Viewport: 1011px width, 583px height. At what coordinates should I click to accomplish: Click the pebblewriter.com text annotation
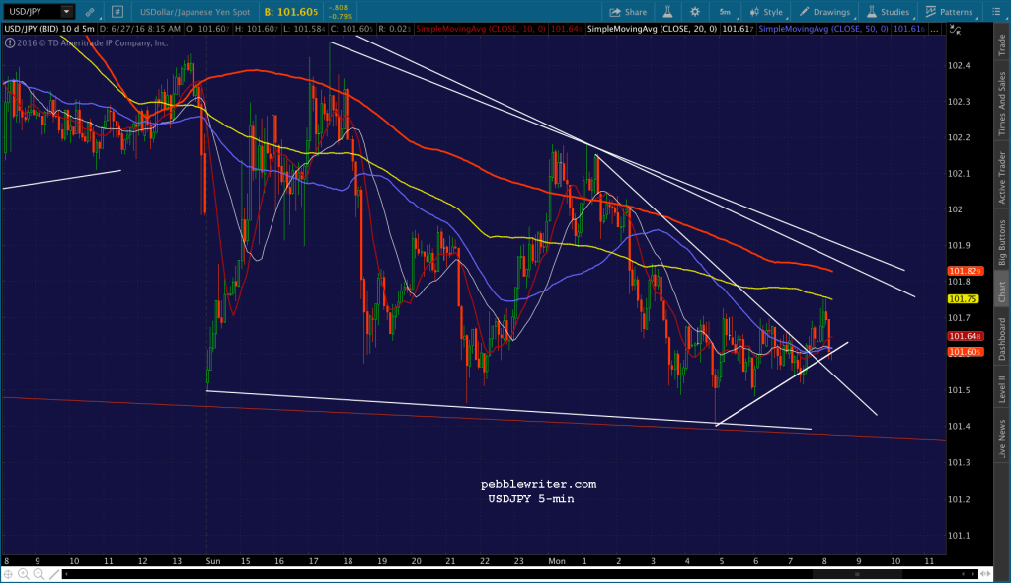click(x=538, y=484)
